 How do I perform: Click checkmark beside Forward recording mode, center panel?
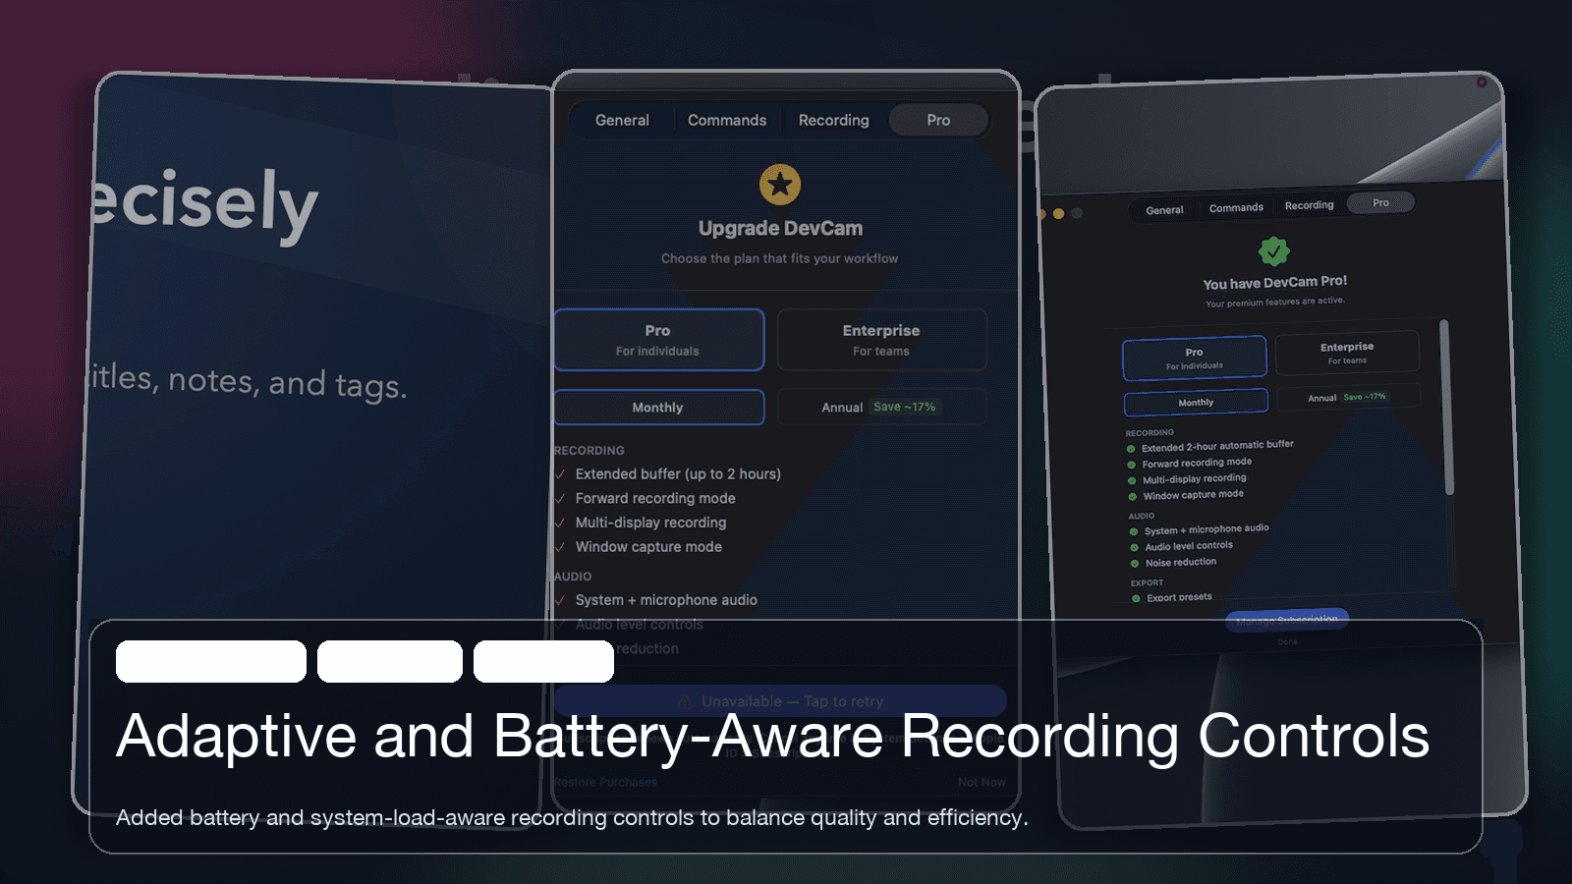pyautogui.click(x=560, y=499)
